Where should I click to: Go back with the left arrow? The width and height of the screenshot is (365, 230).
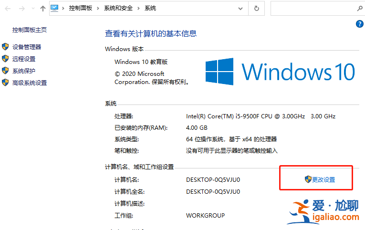[8, 9]
